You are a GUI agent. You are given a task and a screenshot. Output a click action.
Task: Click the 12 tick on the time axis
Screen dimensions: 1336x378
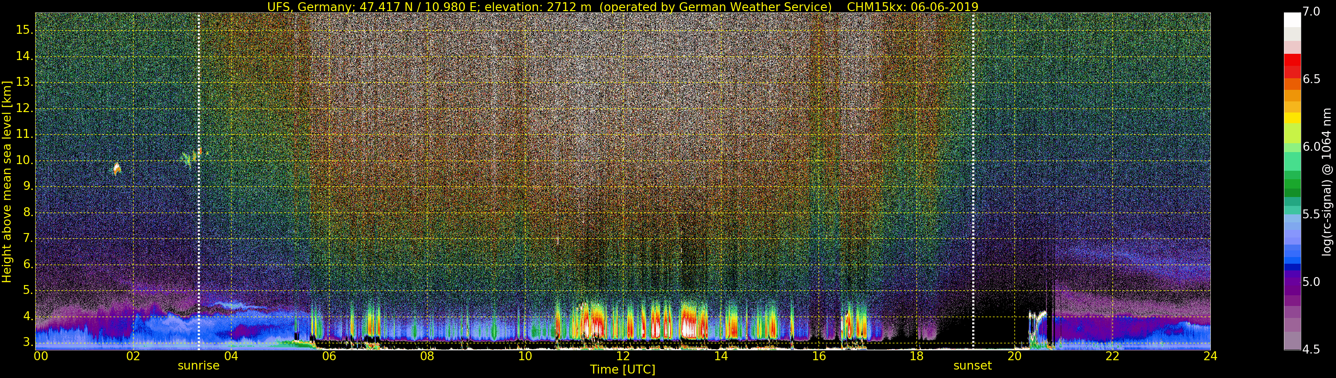click(623, 356)
